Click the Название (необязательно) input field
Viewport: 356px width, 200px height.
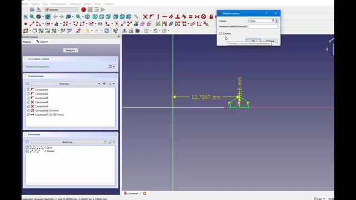[263, 26]
